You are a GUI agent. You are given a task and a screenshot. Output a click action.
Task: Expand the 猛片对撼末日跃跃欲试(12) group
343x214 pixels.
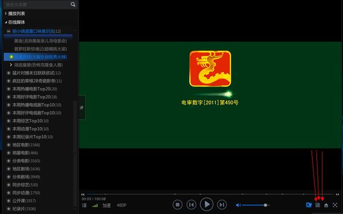coord(9,73)
